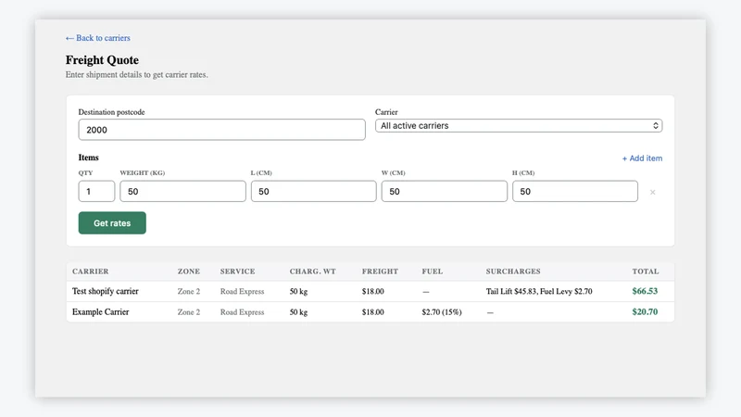This screenshot has height=417, width=741.
Task: Focus the Weight (KG) input field
Action: click(x=182, y=191)
